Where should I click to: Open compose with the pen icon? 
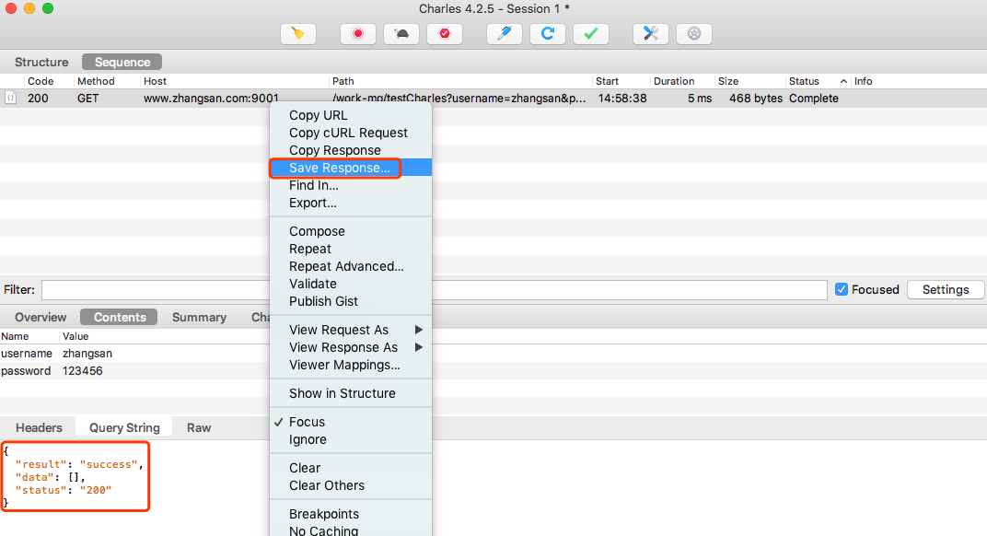pyautogui.click(x=505, y=34)
